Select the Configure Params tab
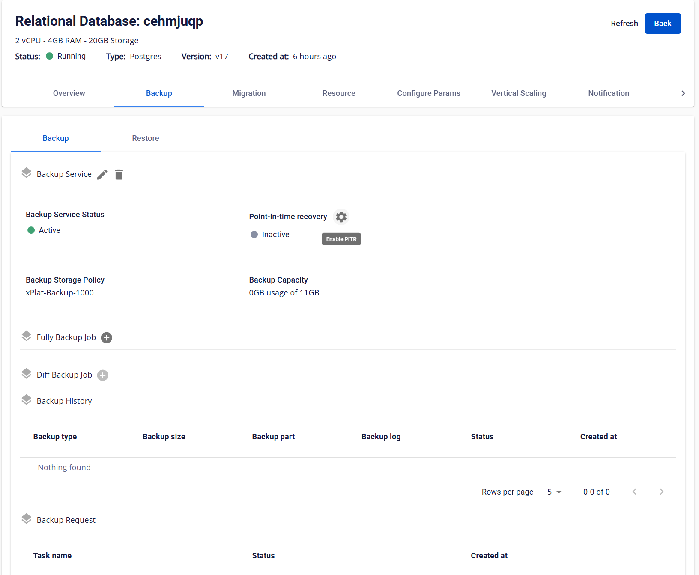The image size is (699, 575). (429, 93)
